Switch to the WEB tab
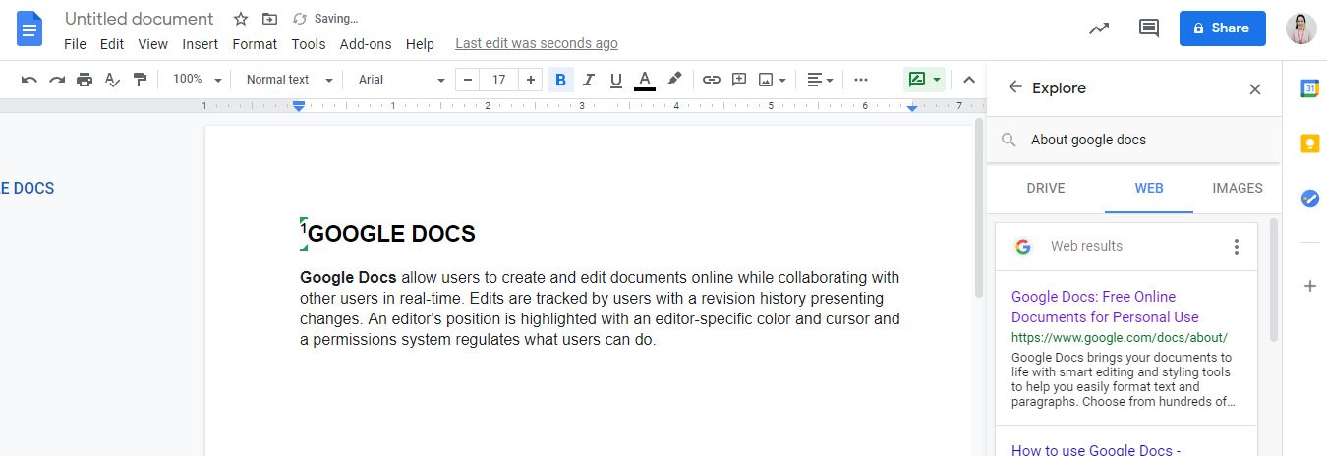 point(1149,188)
